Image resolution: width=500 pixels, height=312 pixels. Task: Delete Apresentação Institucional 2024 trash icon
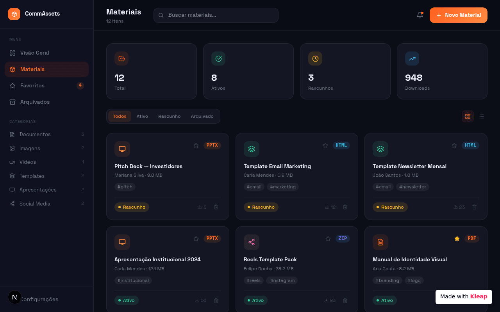pos(216,300)
